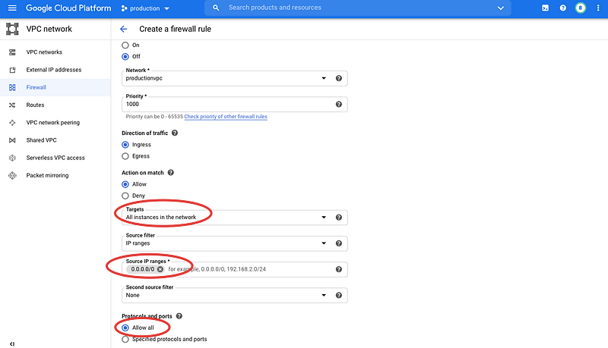This screenshot has width=608, height=348.
Task: Open Shared VPC menu item
Action: coord(55,140)
